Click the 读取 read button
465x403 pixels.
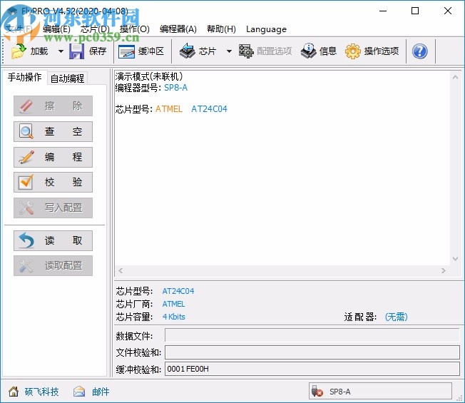[x=53, y=240]
